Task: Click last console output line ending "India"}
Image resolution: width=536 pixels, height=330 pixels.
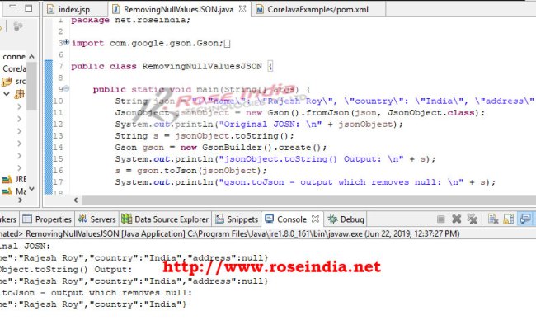Action: 93,304
